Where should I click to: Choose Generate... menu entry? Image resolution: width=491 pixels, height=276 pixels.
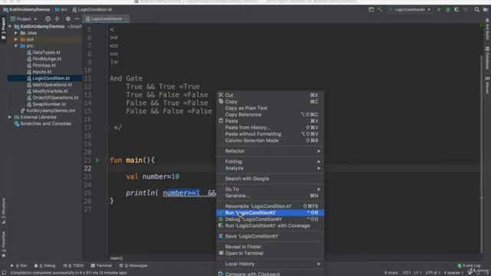270,195
